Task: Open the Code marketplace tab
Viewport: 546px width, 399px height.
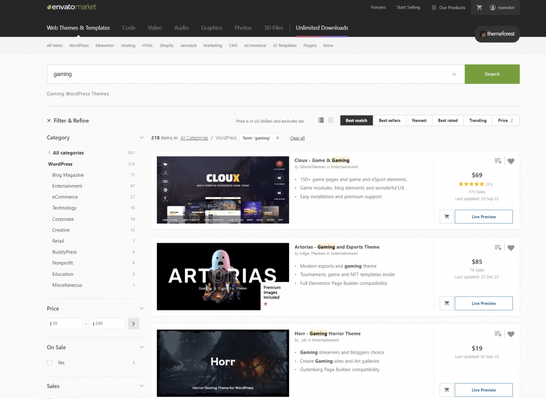Action: click(129, 28)
